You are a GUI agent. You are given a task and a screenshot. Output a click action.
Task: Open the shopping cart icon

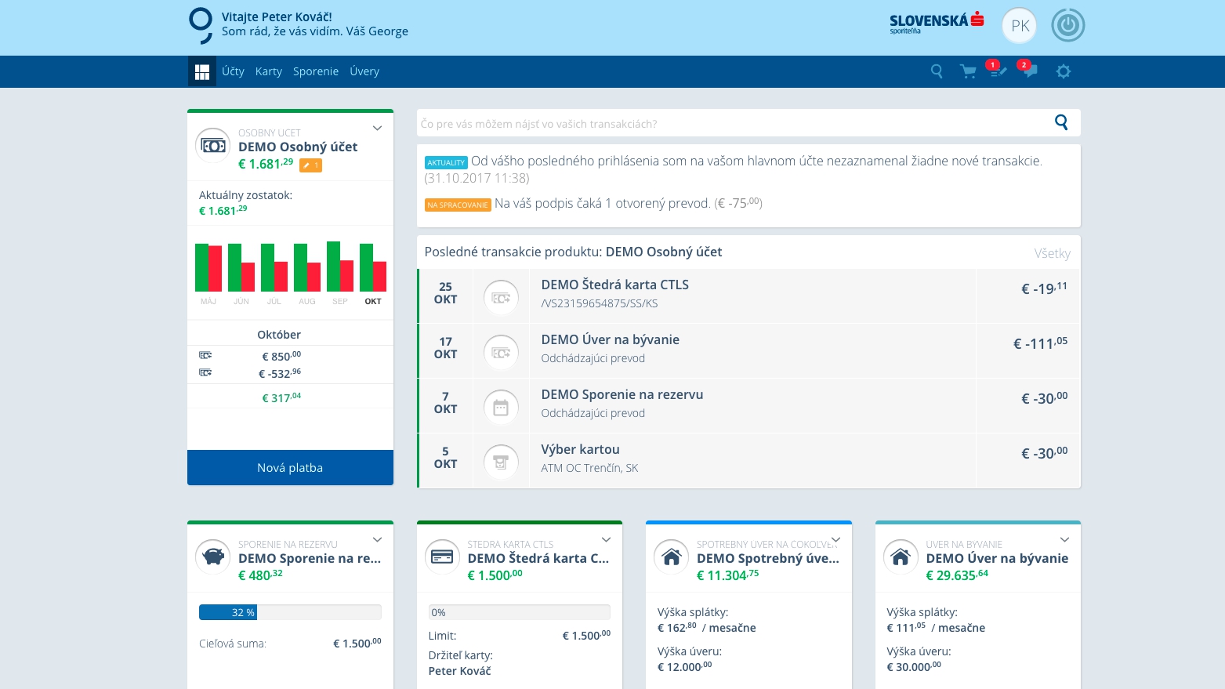click(968, 71)
